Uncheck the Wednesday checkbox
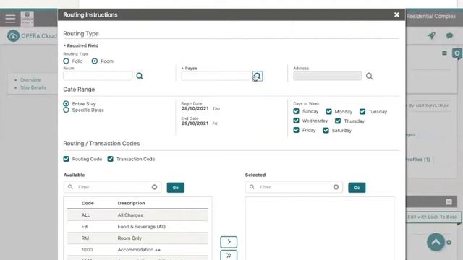Viewport: 463px width, 260px height. pyautogui.click(x=296, y=121)
